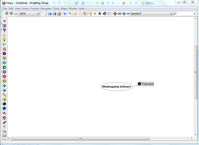The height and width of the screenshot is (145, 199).
Task: Add the left-pointing arrow icon
Action: point(4,86)
